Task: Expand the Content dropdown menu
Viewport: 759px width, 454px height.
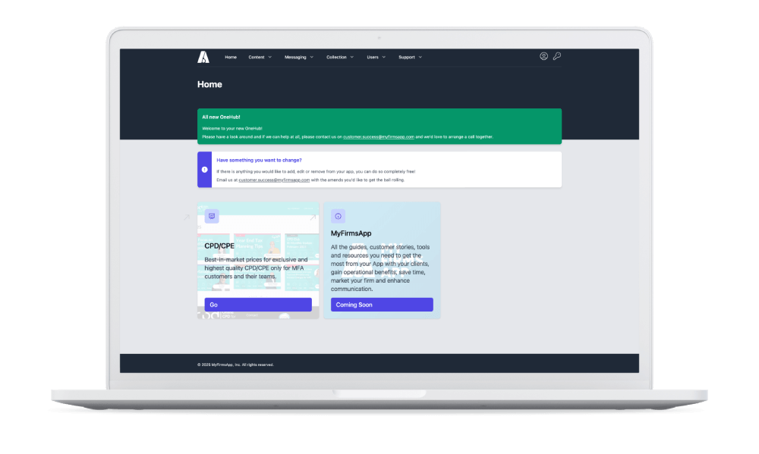Action: click(260, 57)
